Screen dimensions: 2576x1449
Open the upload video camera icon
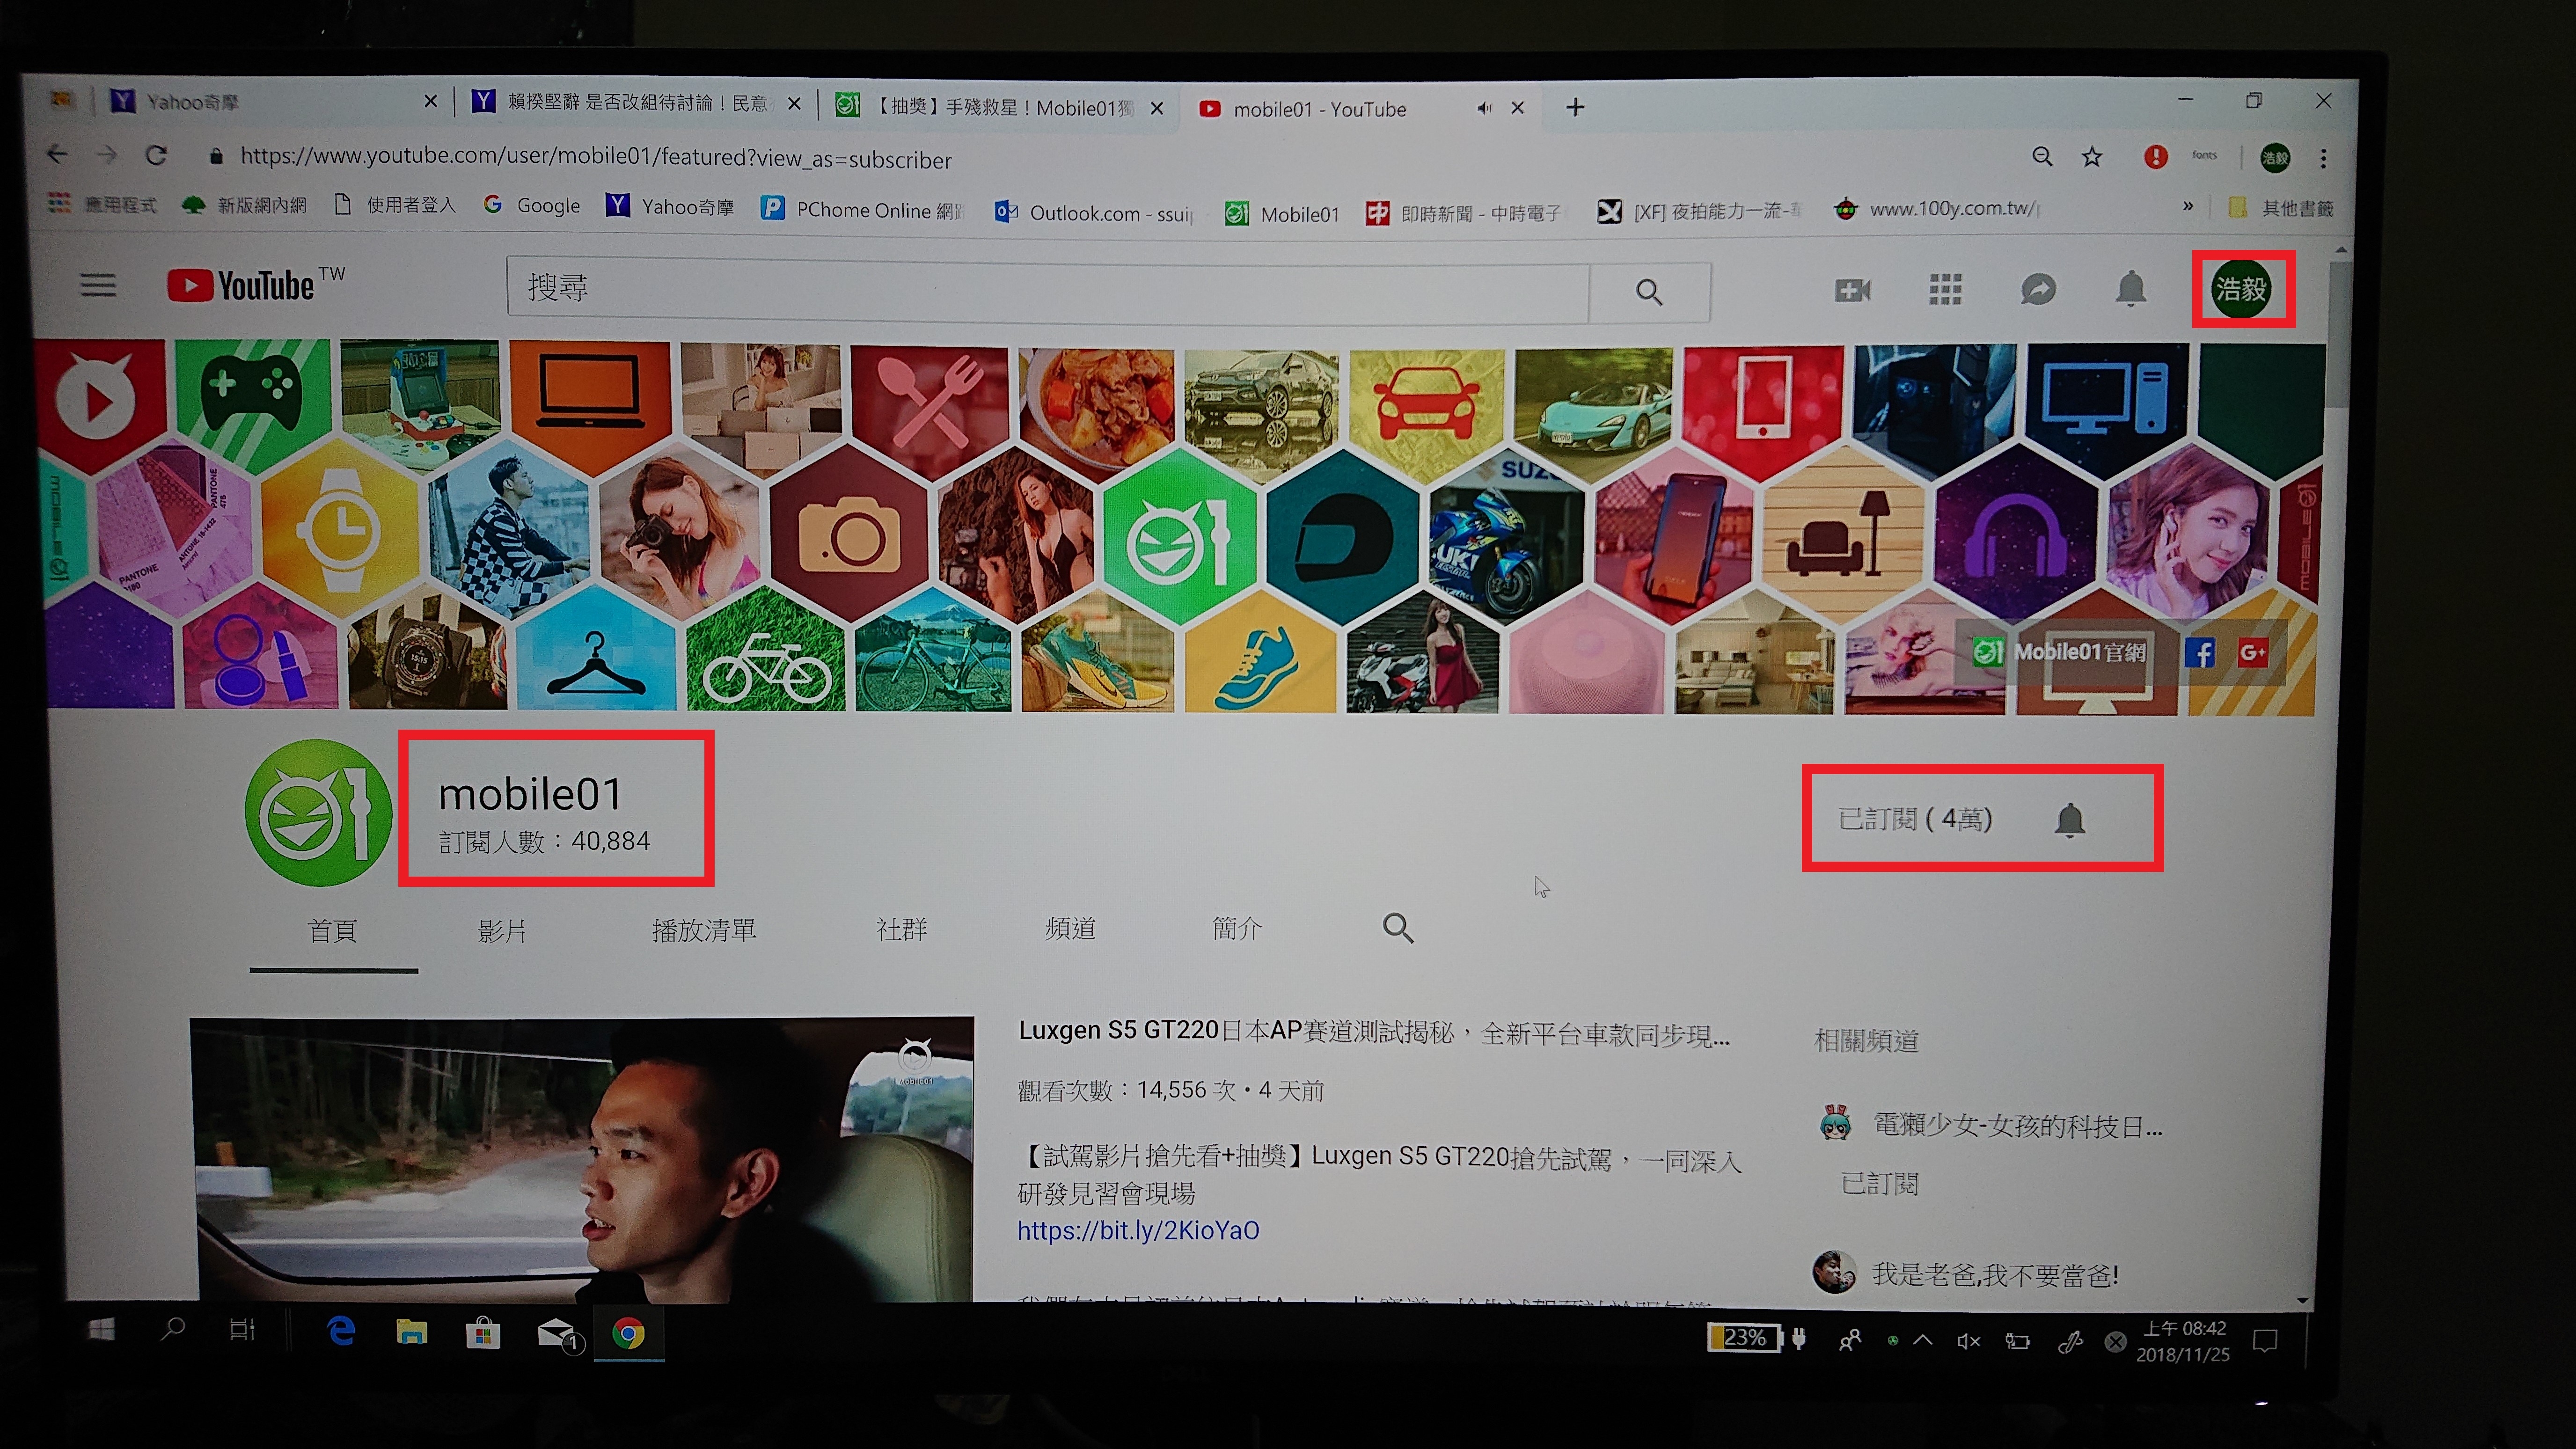1852,290
